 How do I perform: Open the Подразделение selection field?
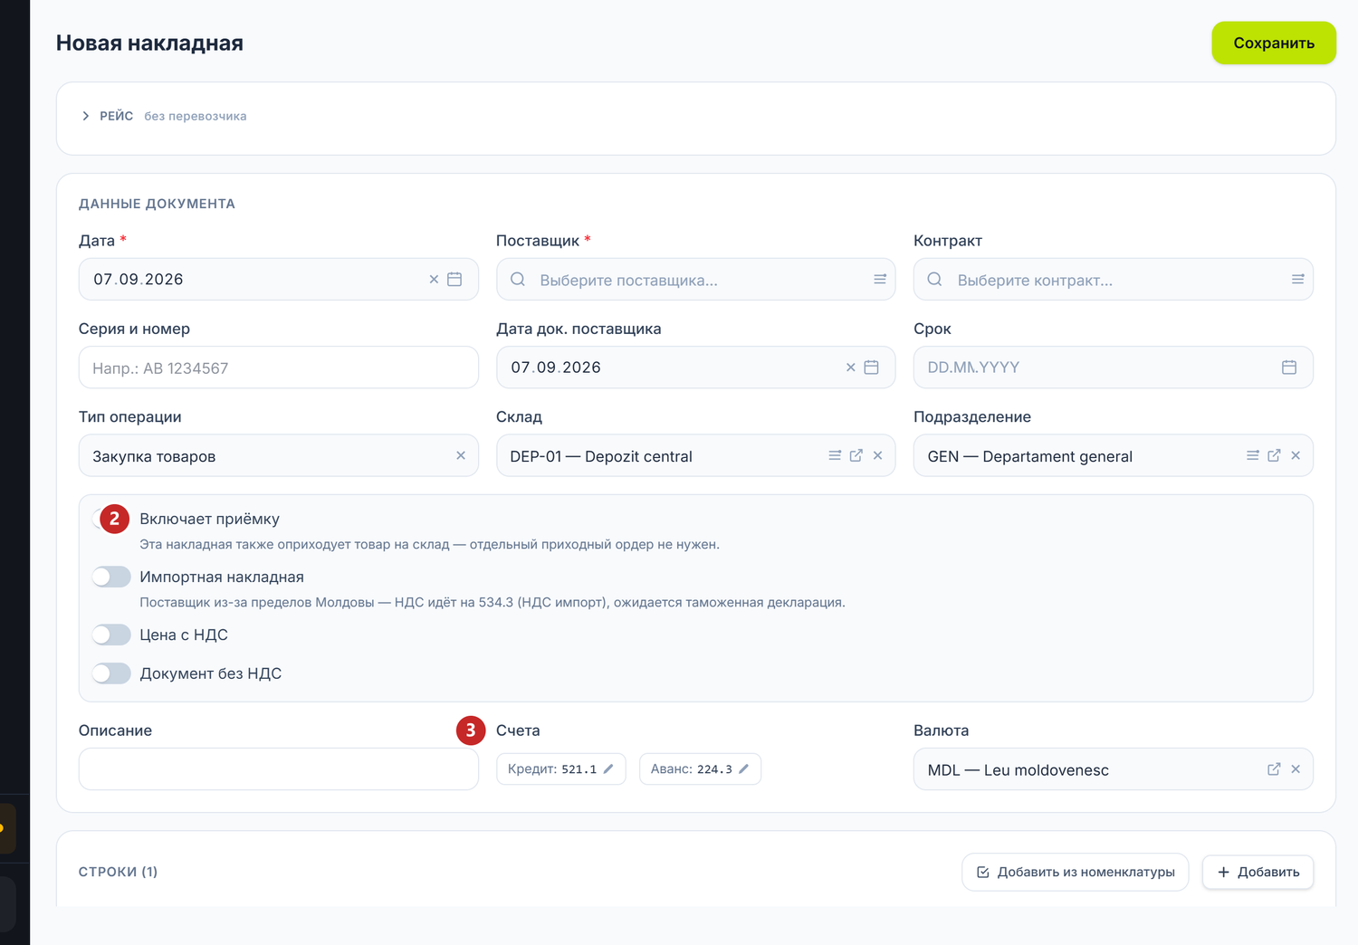1113,455
